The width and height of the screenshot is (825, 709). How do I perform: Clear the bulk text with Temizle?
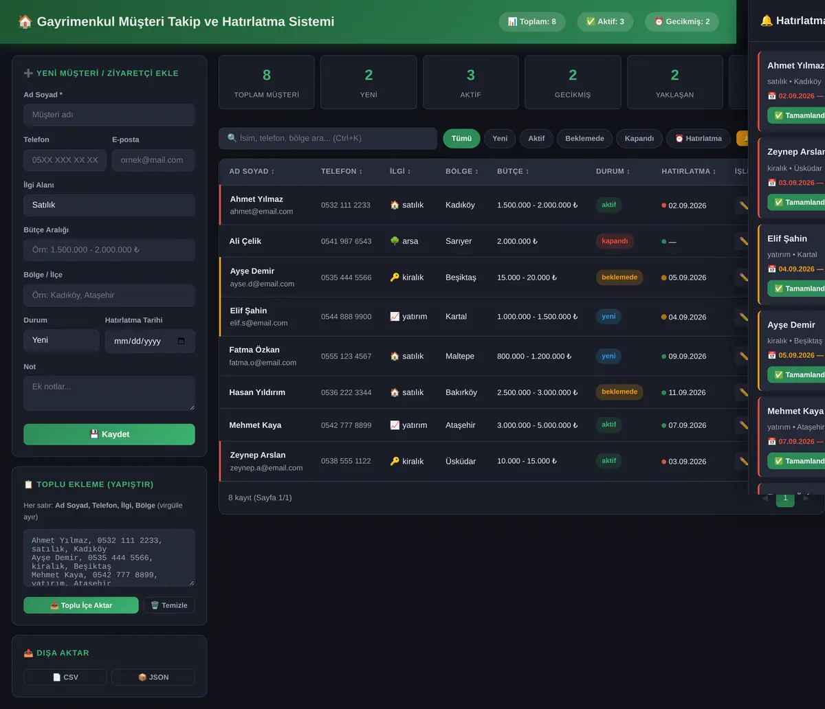[x=169, y=605]
